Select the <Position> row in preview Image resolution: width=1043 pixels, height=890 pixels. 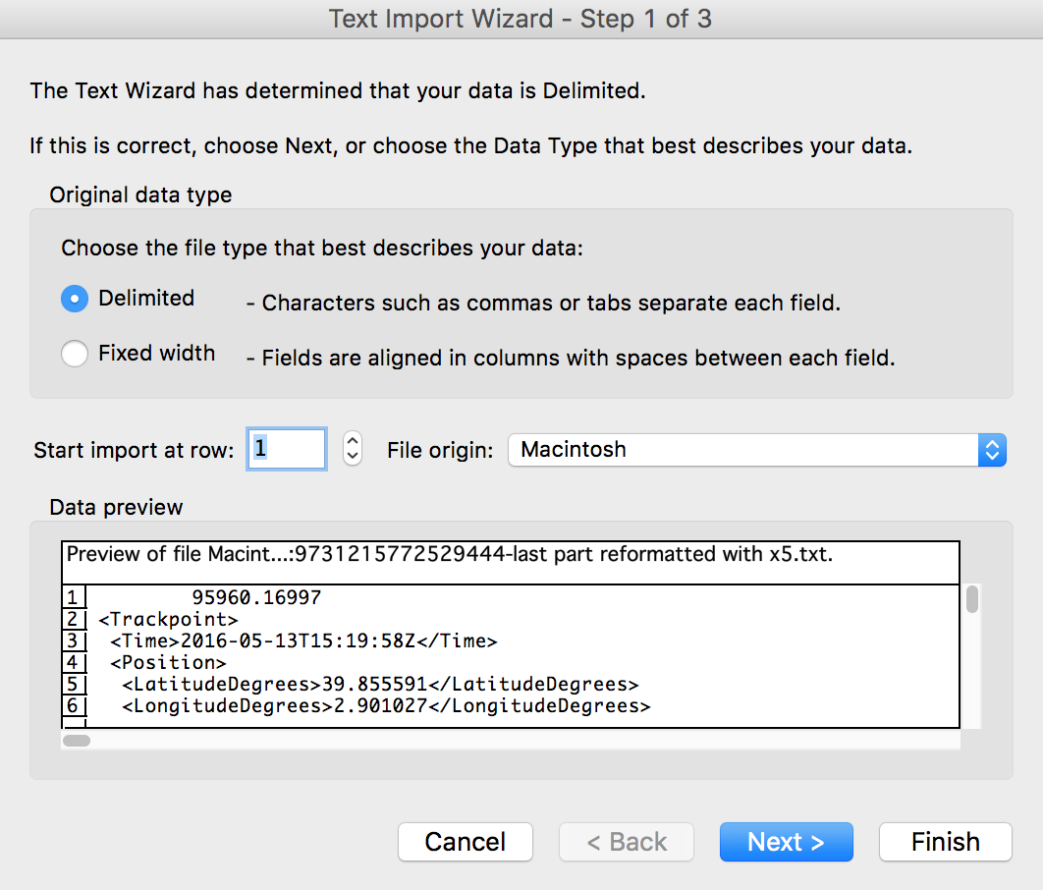click(168, 663)
